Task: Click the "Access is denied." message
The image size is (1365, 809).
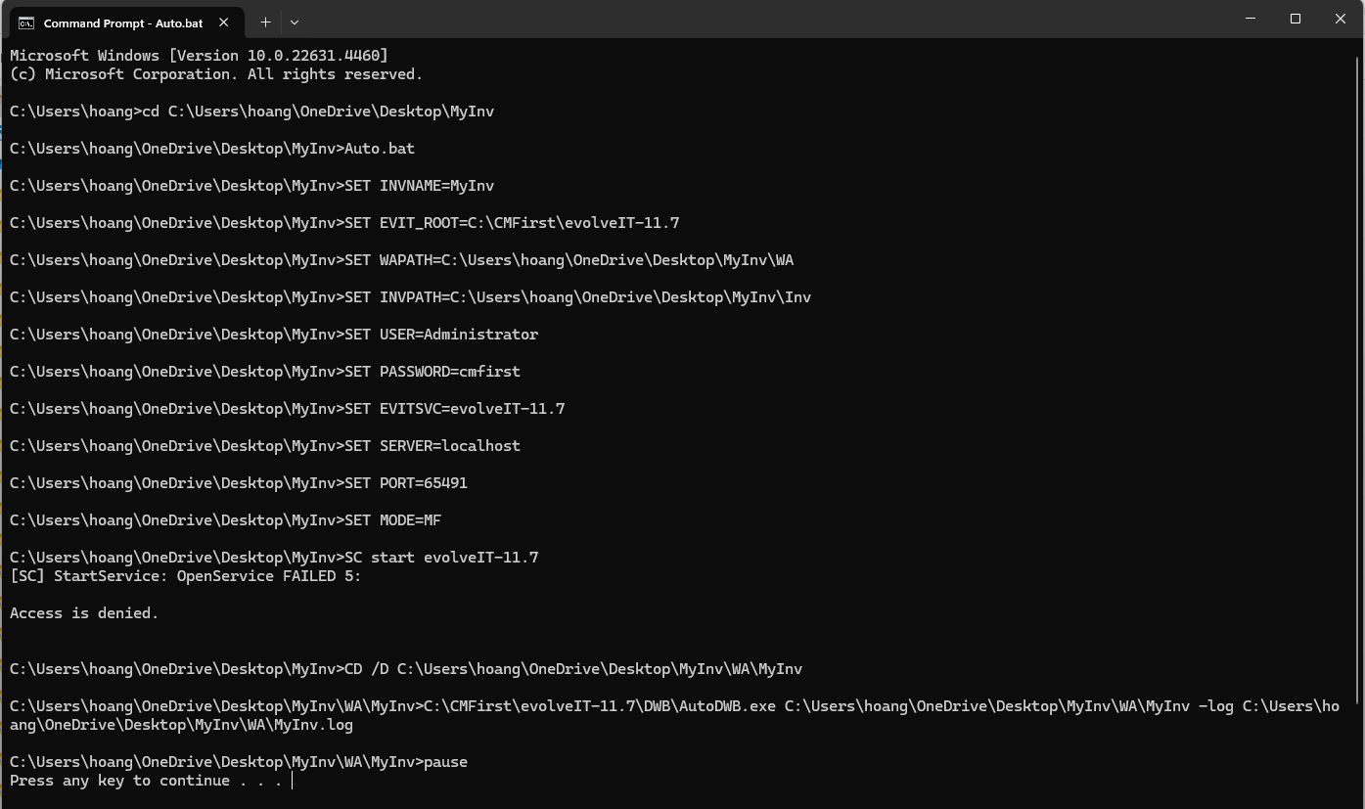Action: (x=84, y=613)
